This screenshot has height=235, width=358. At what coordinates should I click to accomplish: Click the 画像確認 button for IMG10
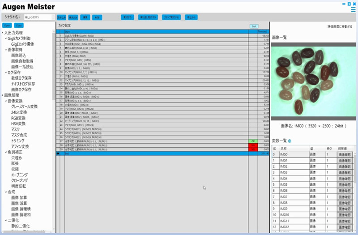(345, 215)
